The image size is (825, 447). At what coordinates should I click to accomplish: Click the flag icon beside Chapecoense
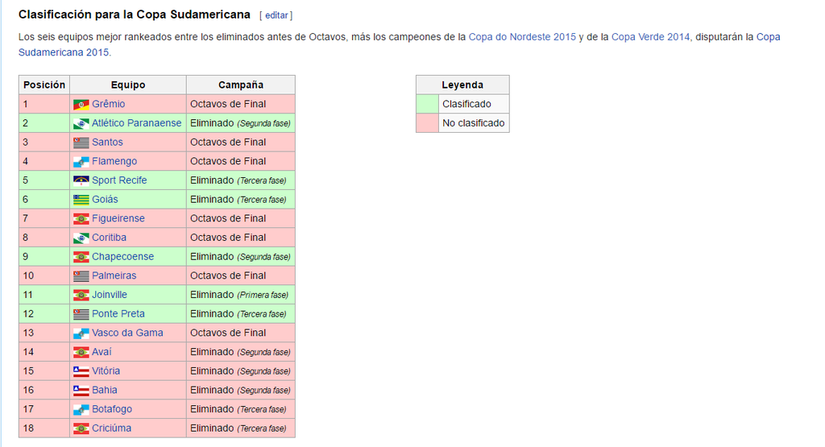point(81,257)
